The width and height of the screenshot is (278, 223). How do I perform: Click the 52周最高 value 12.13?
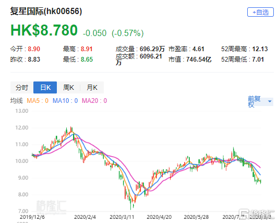click(x=260, y=49)
